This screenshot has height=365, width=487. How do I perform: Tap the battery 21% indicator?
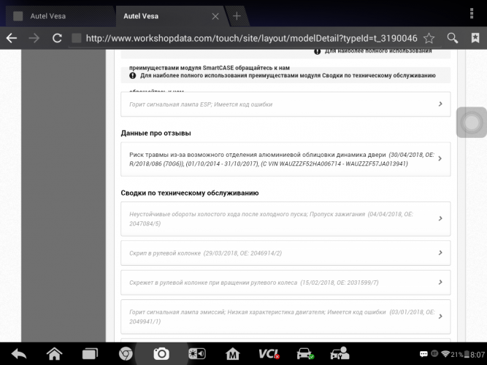460,355
